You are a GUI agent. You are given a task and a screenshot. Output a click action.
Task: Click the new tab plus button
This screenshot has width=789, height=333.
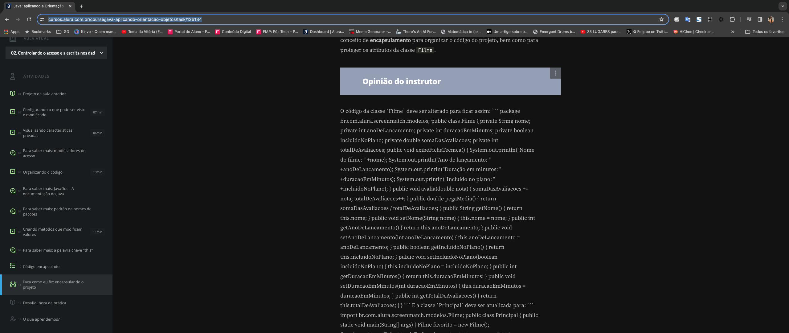[81, 6]
